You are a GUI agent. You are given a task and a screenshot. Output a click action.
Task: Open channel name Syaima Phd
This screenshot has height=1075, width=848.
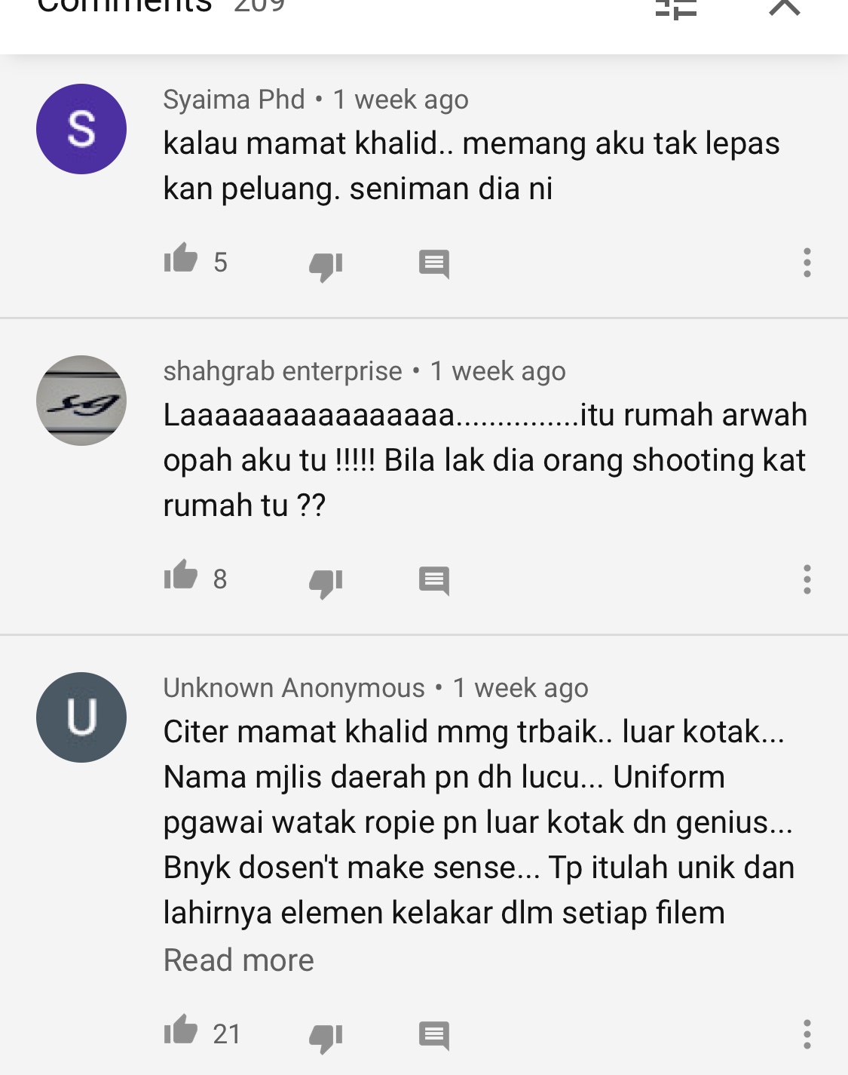coord(234,100)
